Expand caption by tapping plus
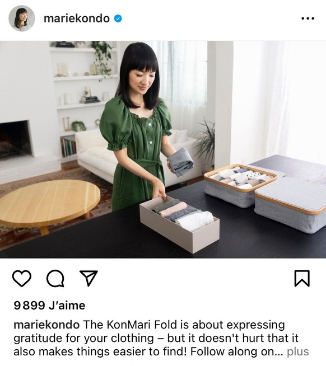Screen dimensions: 326x366 tap(298, 351)
